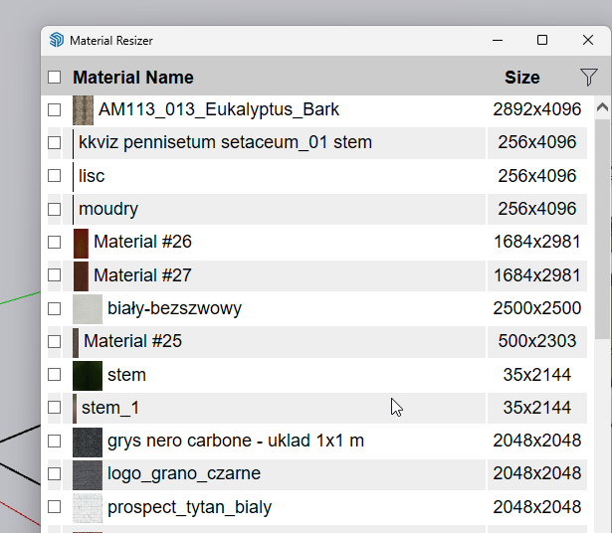The width and height of the screenshot is (612, 533).
Task: Close the Material Resizer window
Action: (x=588, y=40)
